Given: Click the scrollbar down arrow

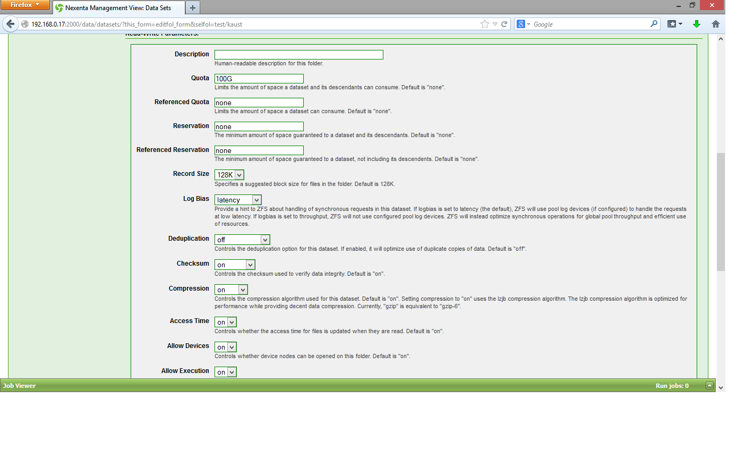Looking at the screenshot, I should click(x=721, y=388).
